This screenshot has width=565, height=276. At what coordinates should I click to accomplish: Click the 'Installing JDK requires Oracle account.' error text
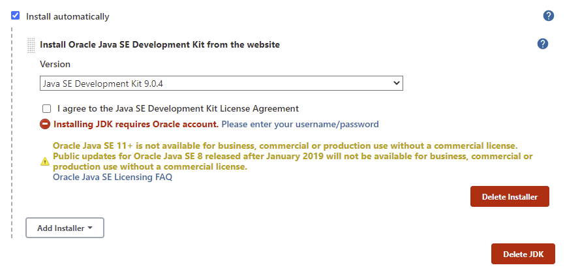click(136, 125)
